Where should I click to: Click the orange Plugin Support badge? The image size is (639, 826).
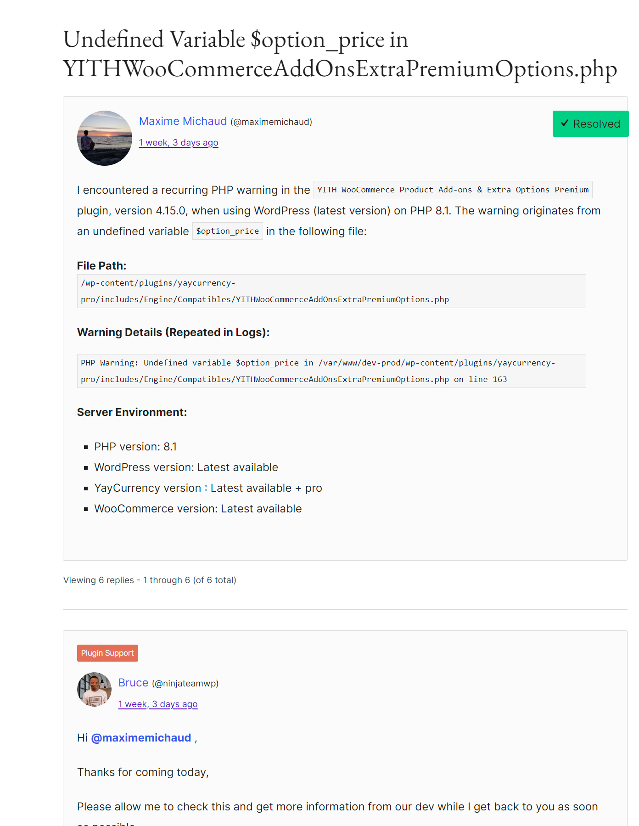pos(107,653)
